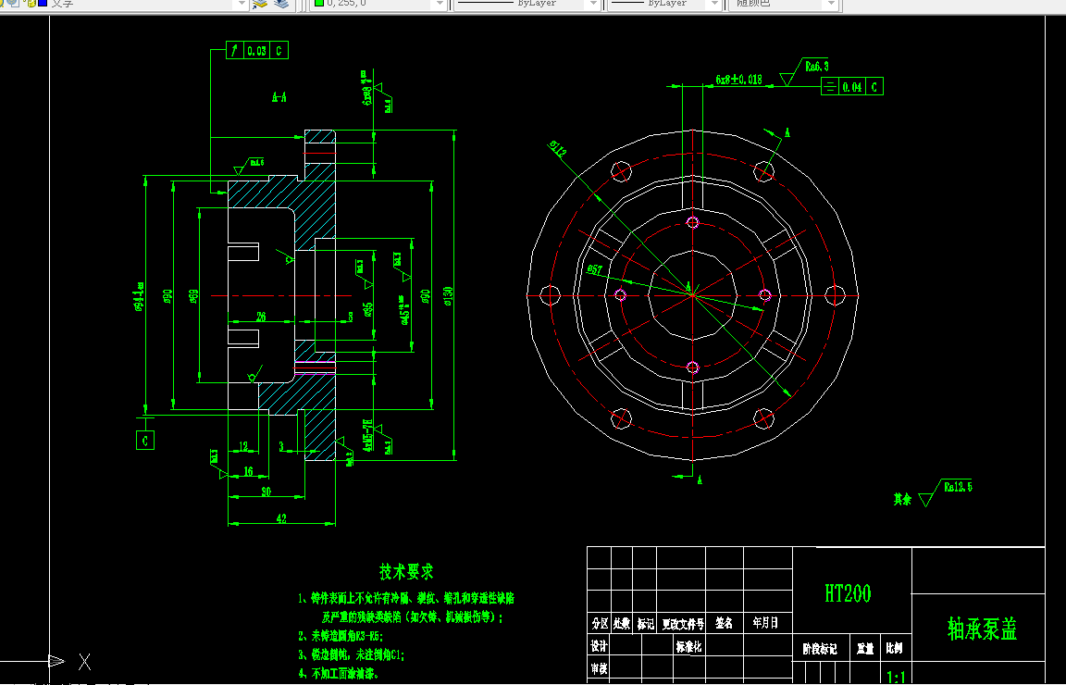Image resolution: width=1066 pixels, height=685 pixels.
Task: Select the 签名 title block cell
Action: [724, 622]
